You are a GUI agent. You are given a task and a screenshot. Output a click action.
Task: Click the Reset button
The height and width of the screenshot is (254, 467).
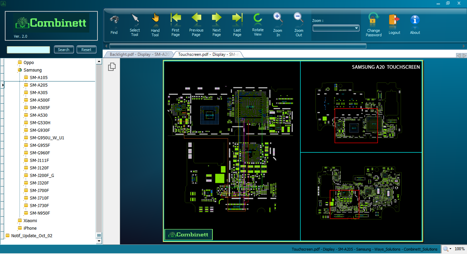click(87, 50)
